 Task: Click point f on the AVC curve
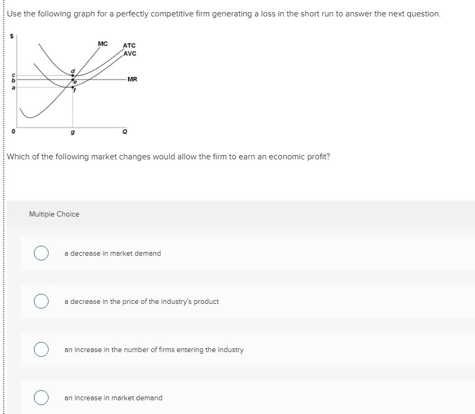(x=73, y=87)
